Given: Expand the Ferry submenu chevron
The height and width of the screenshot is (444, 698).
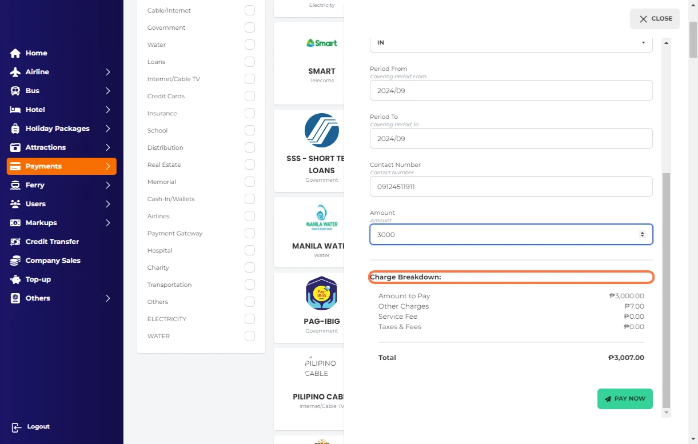Looking at the screenshot, I should 107,185.
